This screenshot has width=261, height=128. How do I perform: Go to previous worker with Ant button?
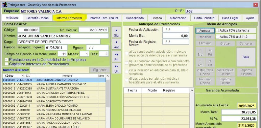click(x=116, y=45)
